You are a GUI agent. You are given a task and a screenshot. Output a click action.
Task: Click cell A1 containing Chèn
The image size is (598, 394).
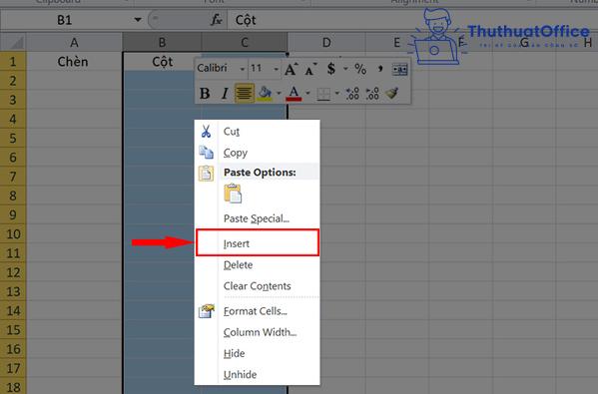74,62
